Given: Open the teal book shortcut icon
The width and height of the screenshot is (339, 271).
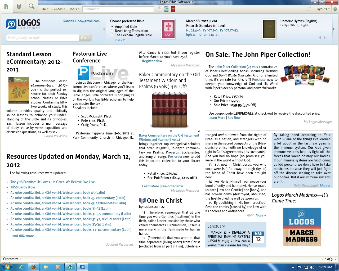Looking at the screenshot, I should coord(166,9).
